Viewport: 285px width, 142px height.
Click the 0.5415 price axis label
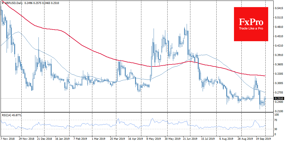coord(278,8)
